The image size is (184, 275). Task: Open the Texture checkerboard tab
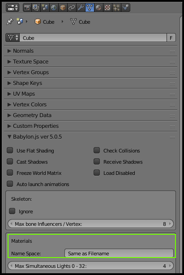(x=107, y=8)
